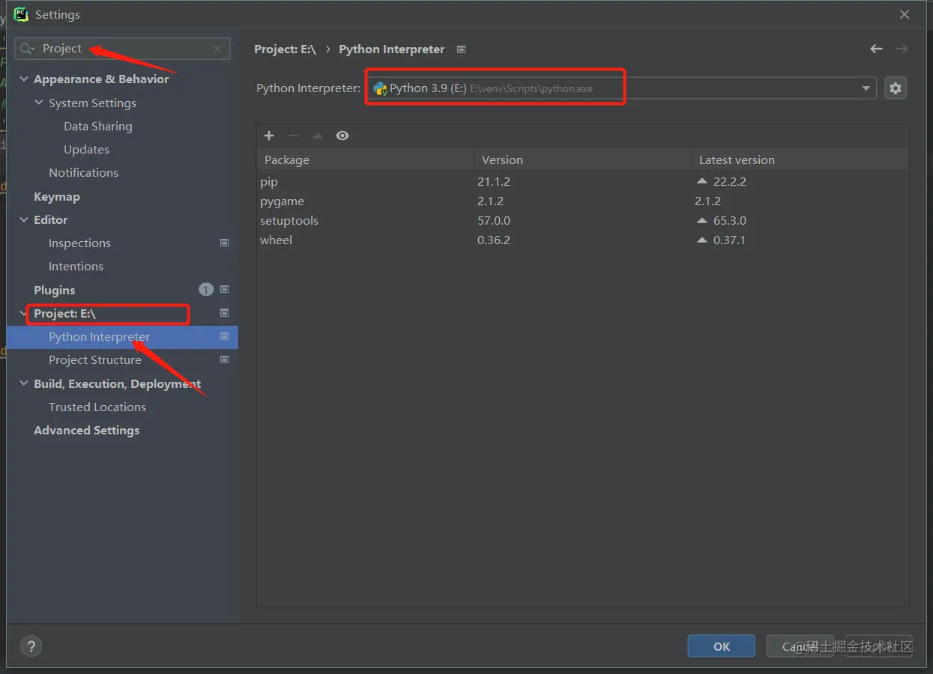Open Inspections settings
The image size is (933, 674).
coord(79,243)
